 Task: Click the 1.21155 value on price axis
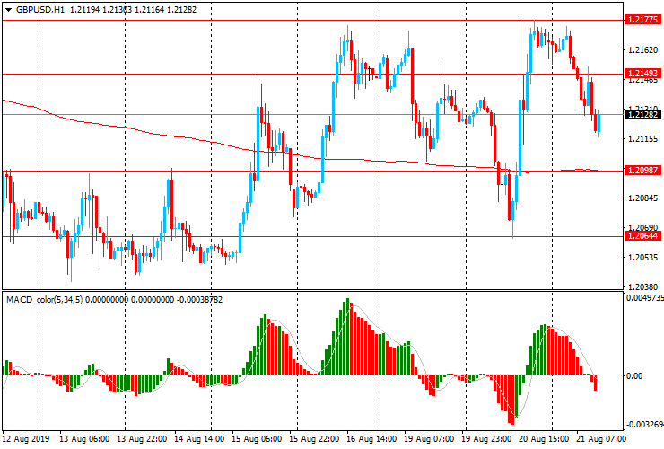[643, 138]
